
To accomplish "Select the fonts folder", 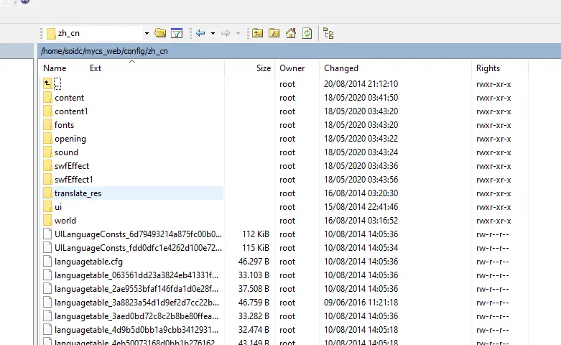I will point(65,125).
